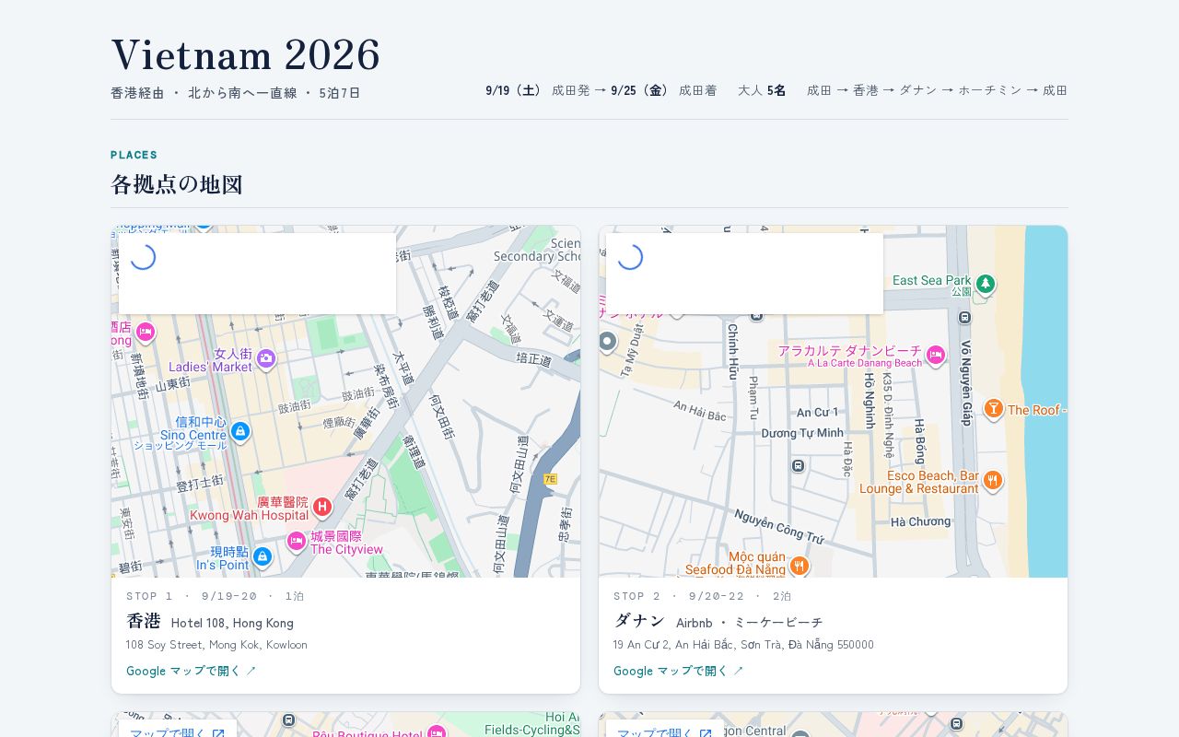Click the 登打士街 street label
This screenshot has height=737, width=1179.
point(200,483)
